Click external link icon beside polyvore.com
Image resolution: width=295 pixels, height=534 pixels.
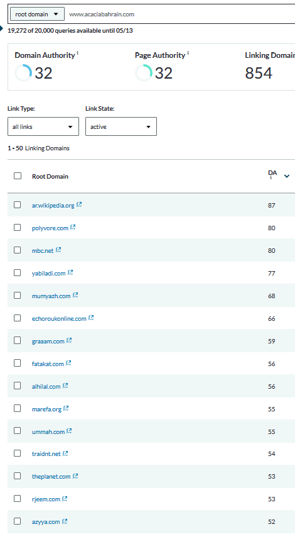pyautogui.click(x=73, y=227)
